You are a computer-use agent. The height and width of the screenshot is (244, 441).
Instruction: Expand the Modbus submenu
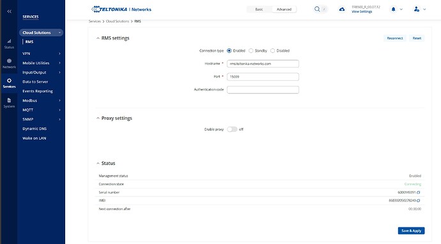click(59, 101)
